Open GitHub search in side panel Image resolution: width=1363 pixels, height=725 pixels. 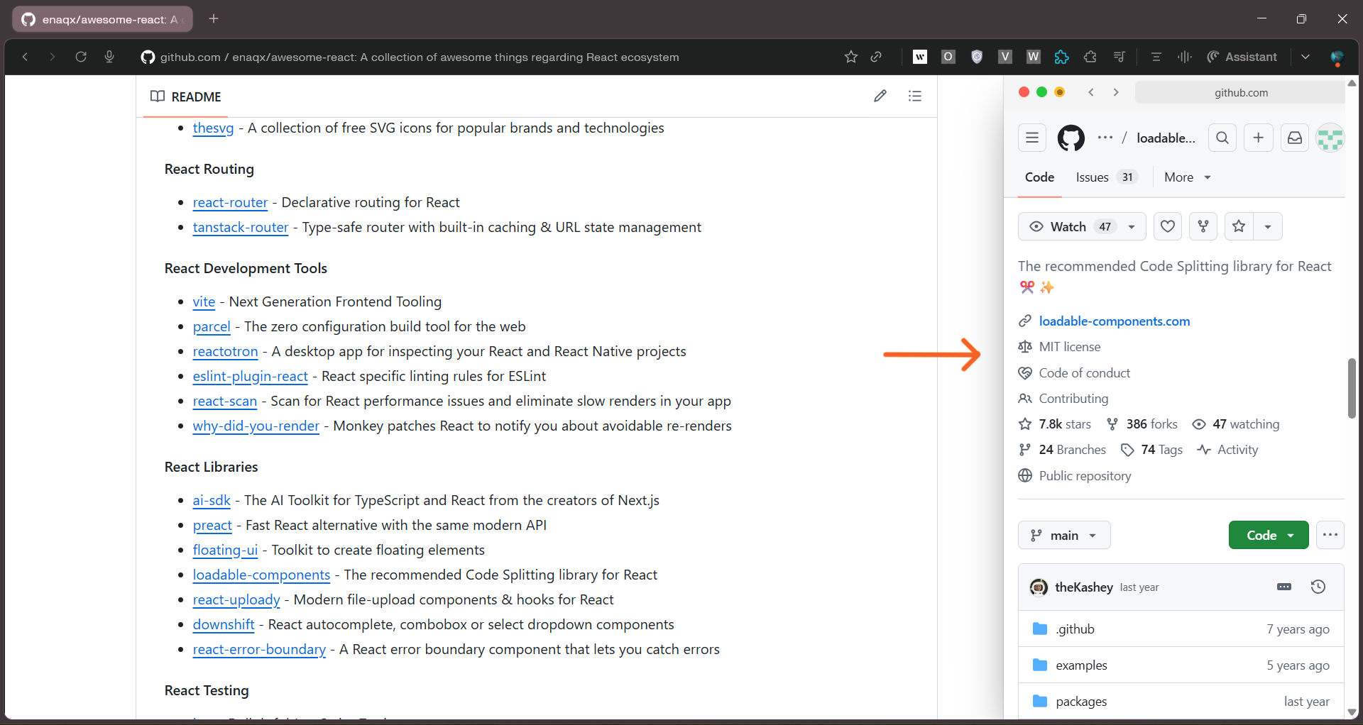click(x=1222, y=138)
